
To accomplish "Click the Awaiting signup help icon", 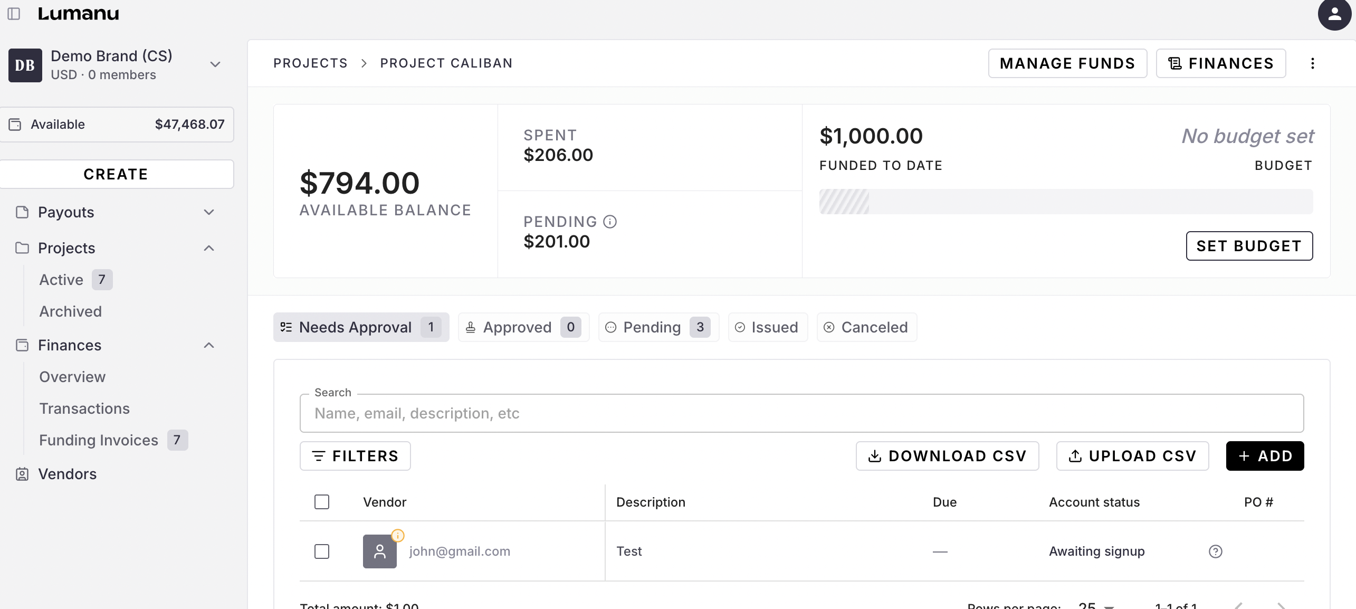I will (x=1215, y=551).
